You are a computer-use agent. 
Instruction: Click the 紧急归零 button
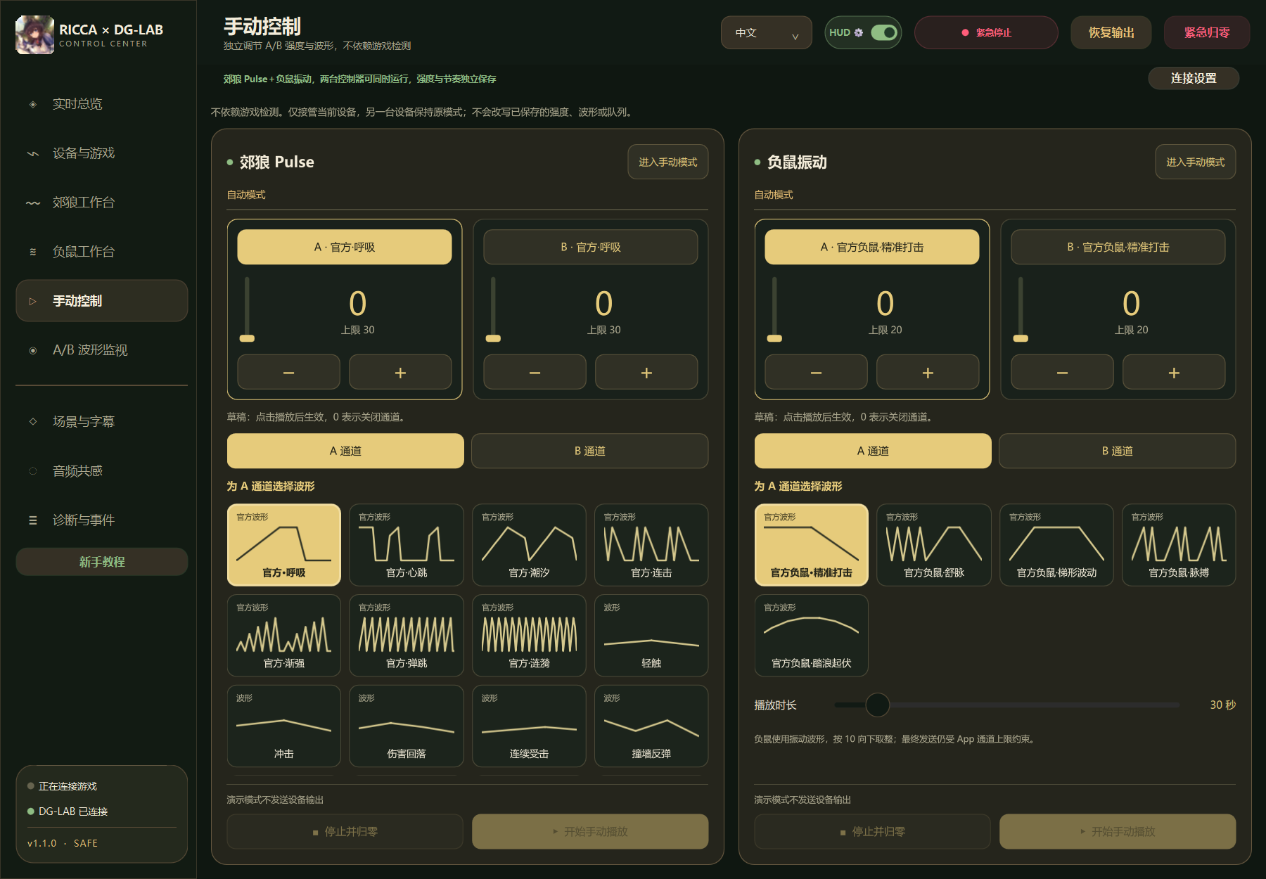pyautogui.click(x=1207, y=32)
